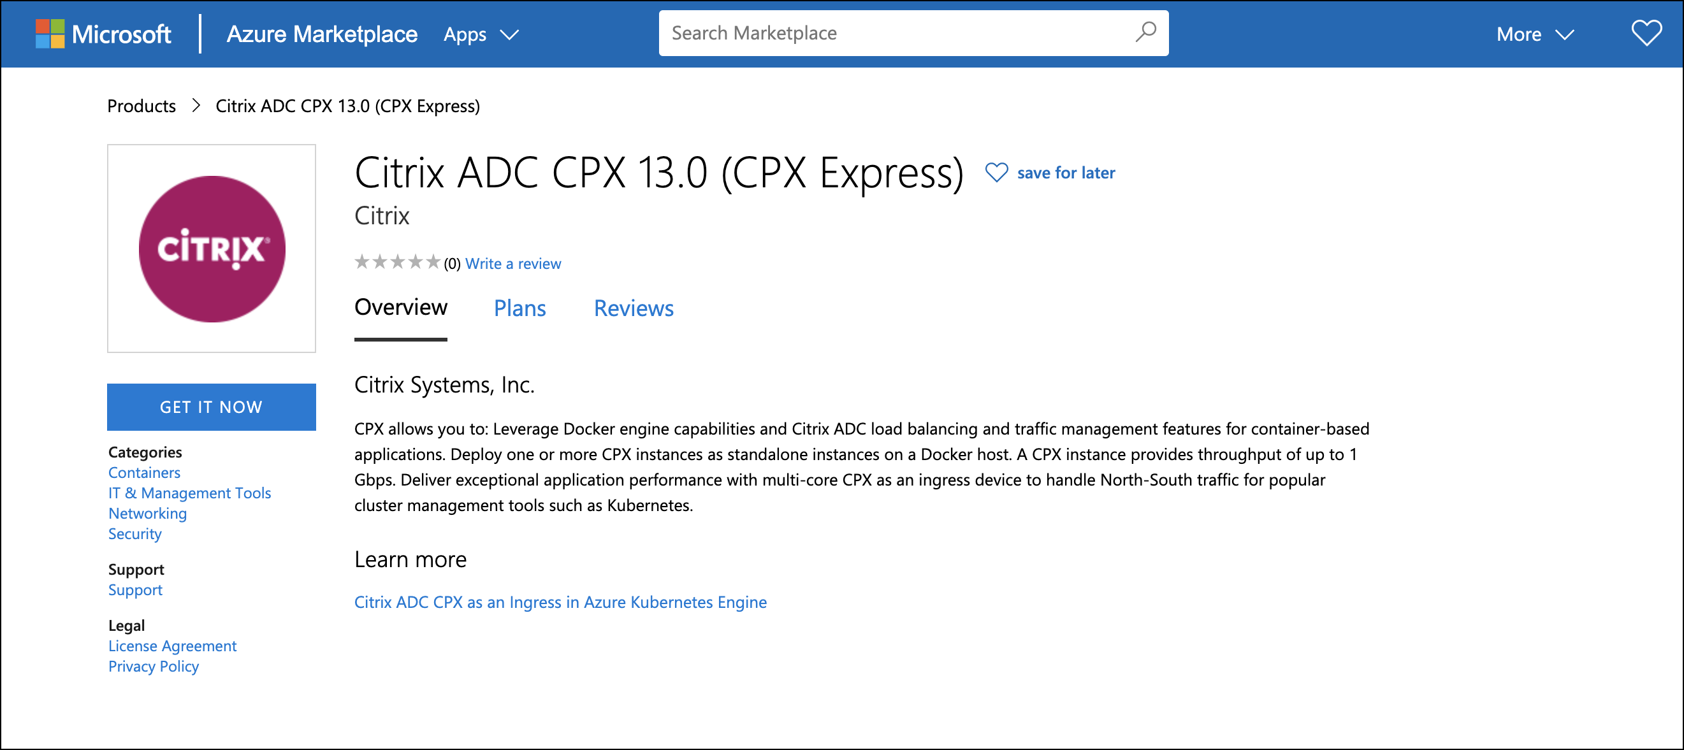Click the Citrix ADC CPX 13.0 breadcrumb text
The image size is (1684, 750).
348,106
